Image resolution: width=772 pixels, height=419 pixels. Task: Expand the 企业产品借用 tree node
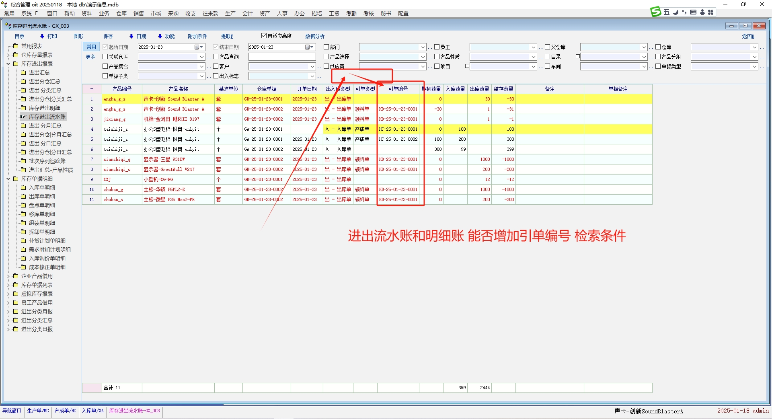(x=8, y=276)
